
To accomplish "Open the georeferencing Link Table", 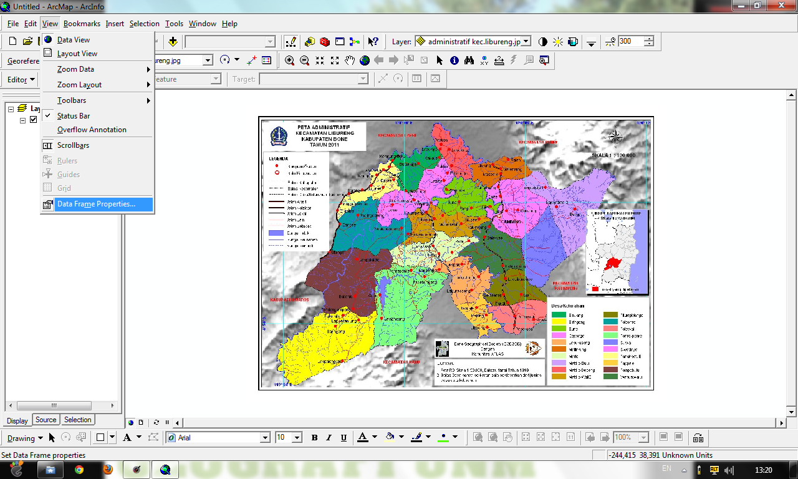I will click(x=267, y=60).
